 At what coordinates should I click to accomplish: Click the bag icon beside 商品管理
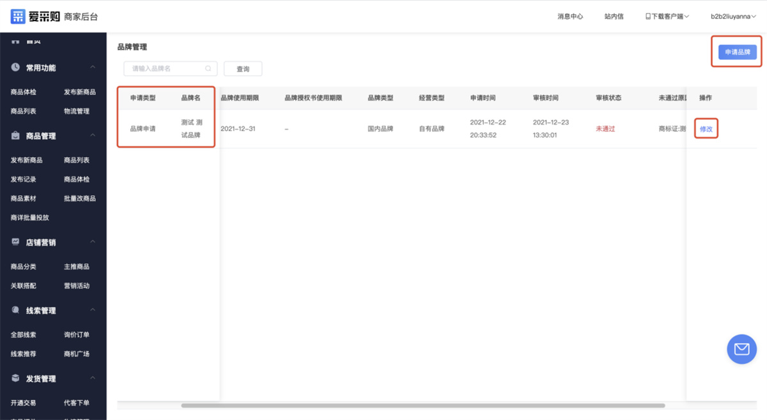coord(15,136)
